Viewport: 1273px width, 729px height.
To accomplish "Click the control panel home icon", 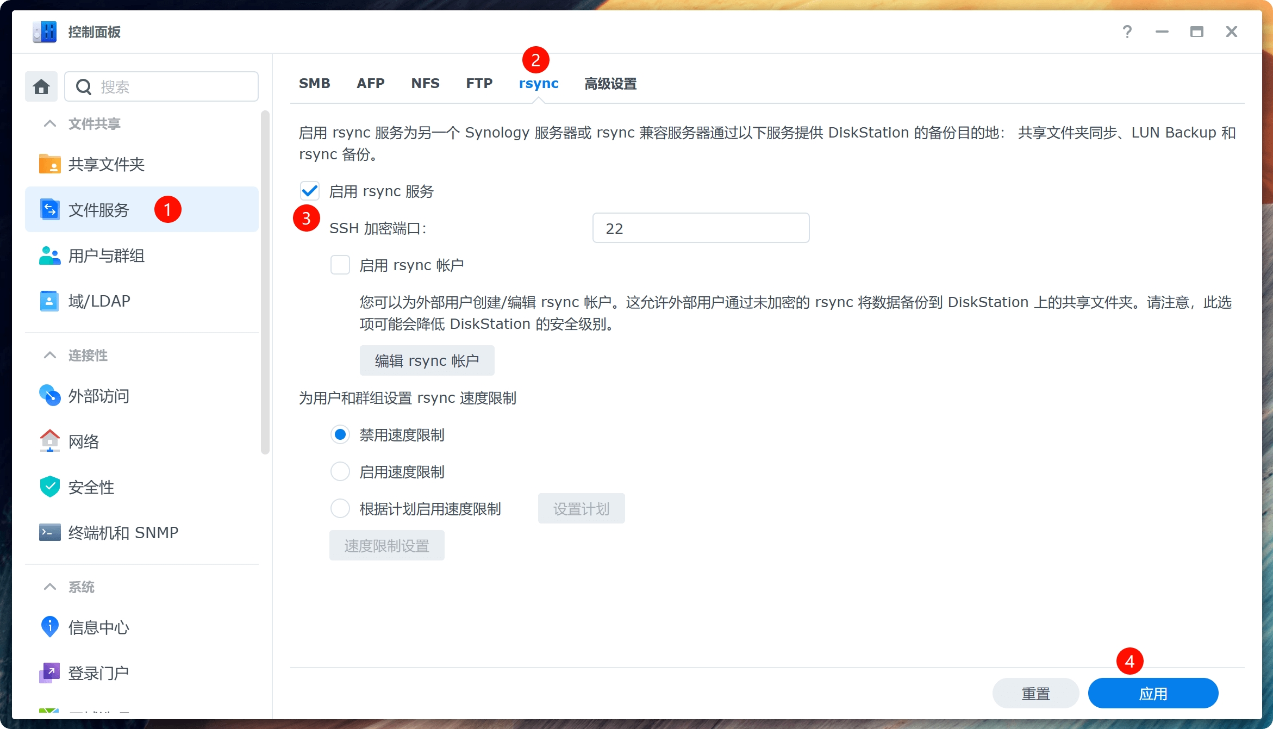I will pos(41,86).
